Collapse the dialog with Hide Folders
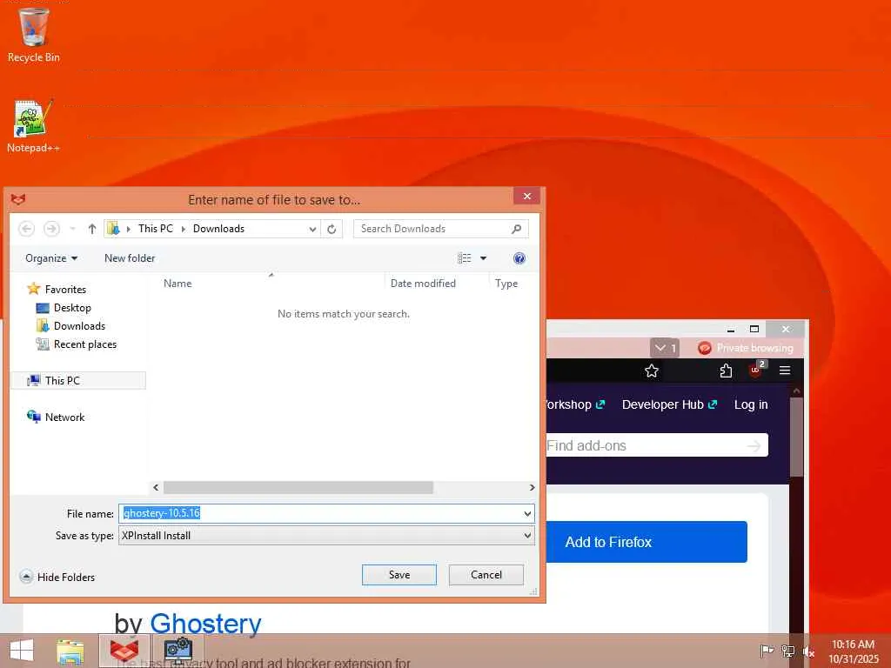891x668 pixels. pyautogui.click(x=57, y=577)
